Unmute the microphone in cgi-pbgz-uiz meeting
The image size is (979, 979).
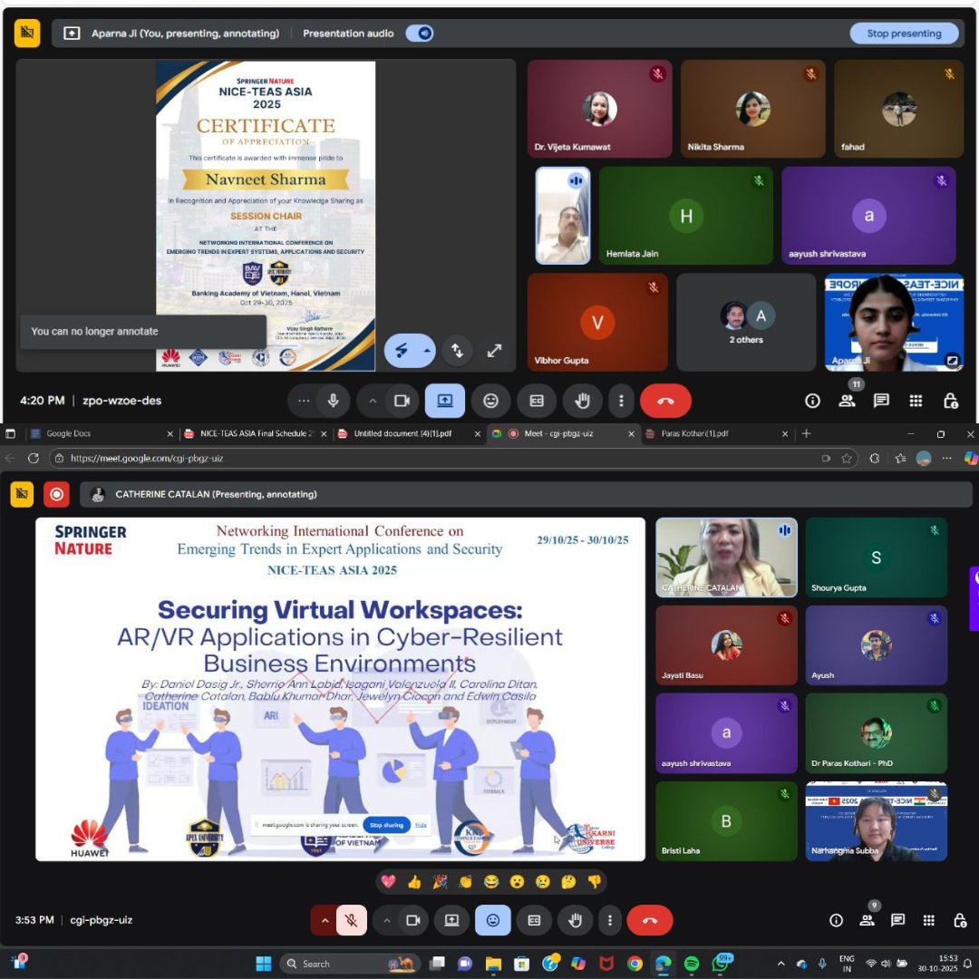[x=351, y=920]
